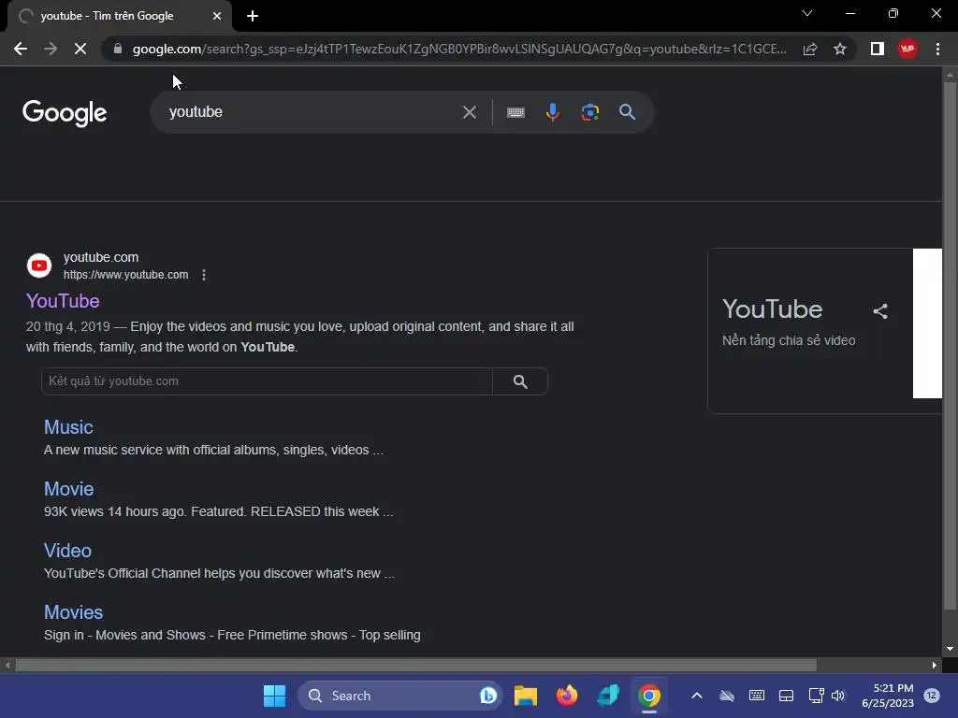Open the blue app next to Firefox
The width and height of the screenshot is (958, 718).
(x=608, y=696)
